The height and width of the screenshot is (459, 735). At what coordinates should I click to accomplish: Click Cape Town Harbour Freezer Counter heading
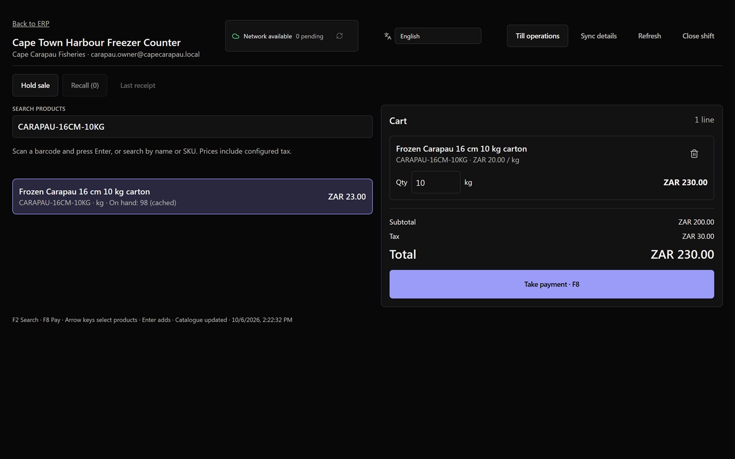click(x=96, y=43)
